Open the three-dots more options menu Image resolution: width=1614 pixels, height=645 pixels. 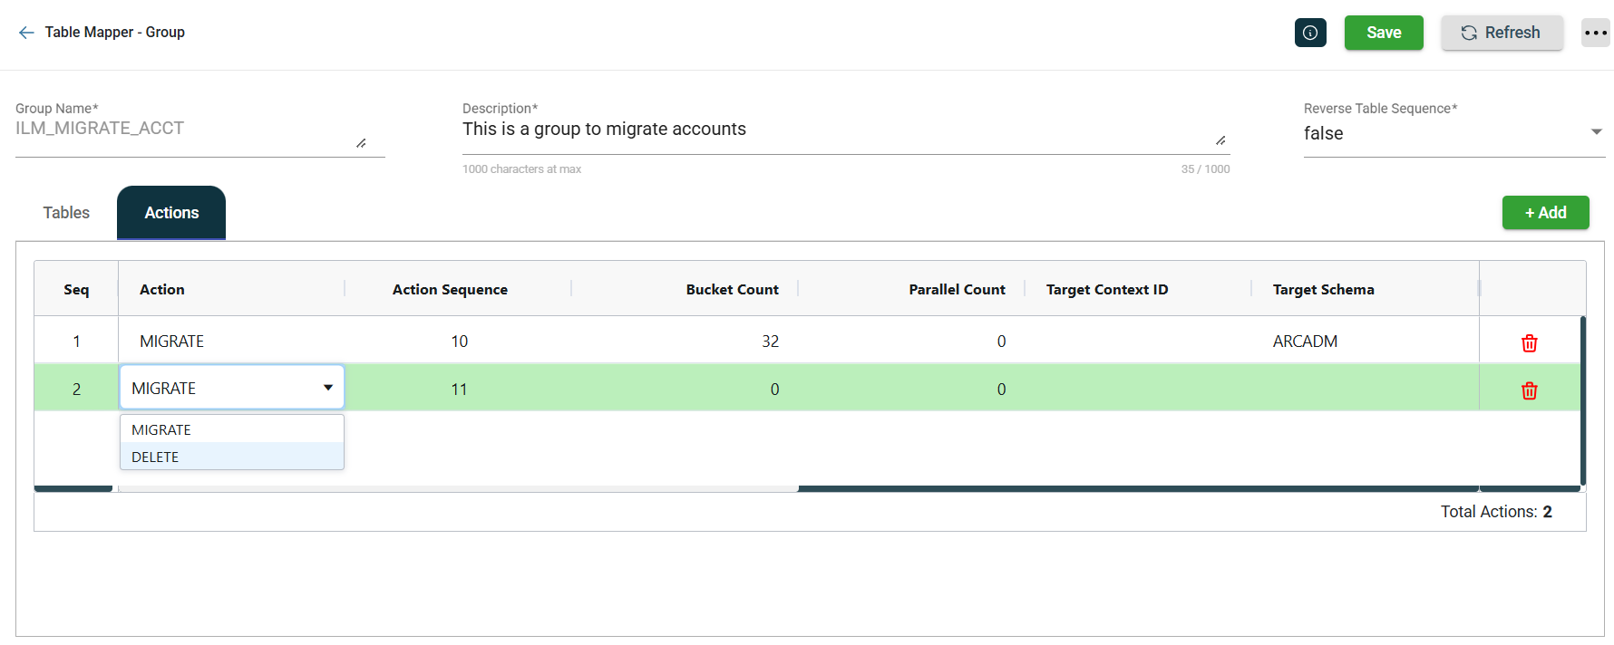[x=1595, y=33]
